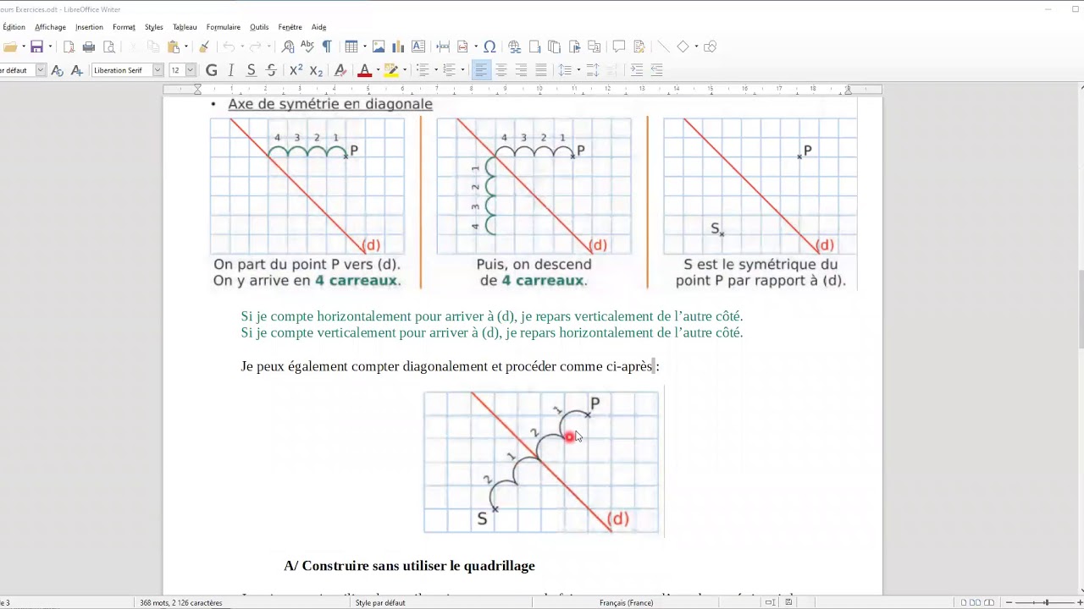1084x609 pixels.
Task: Apply bold formatting (G)
Action: pos(212,70)
